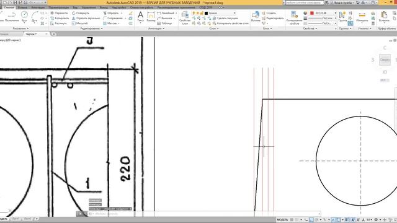
Task: Click Создать block button
Action: click(269, 13)
